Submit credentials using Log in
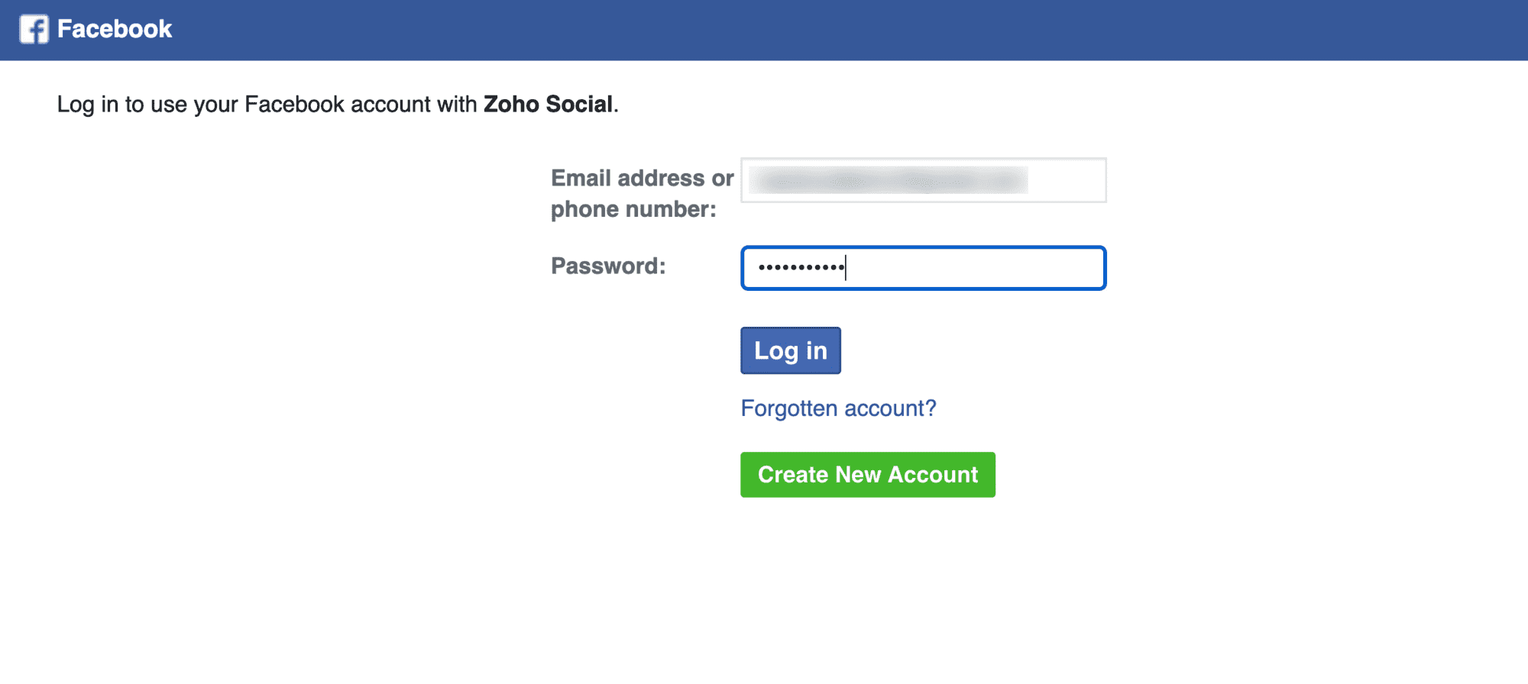This screenshot has height=684, width=1528. pos(790,350)
